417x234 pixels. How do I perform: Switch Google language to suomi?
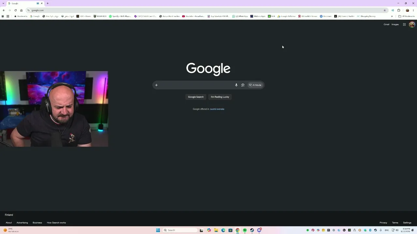pyautogui.click(x=213, y=109)
